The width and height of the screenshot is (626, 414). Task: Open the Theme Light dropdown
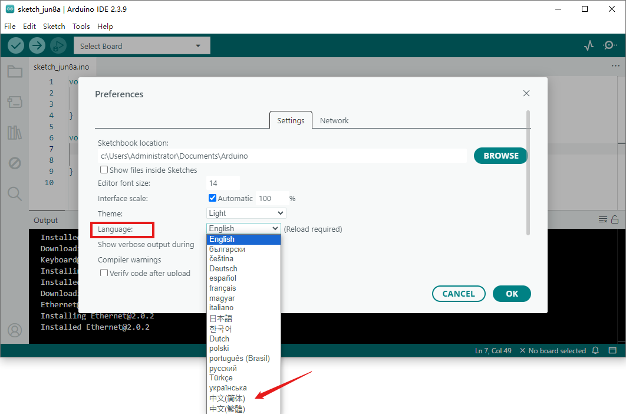tap(246, 213)
